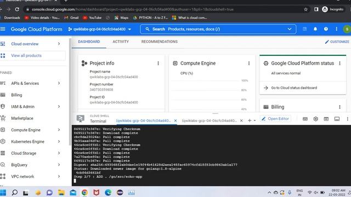351x197 pixels.
Task: Close the first Cloud Shell terminal tab
Action: tap(175, 121)
